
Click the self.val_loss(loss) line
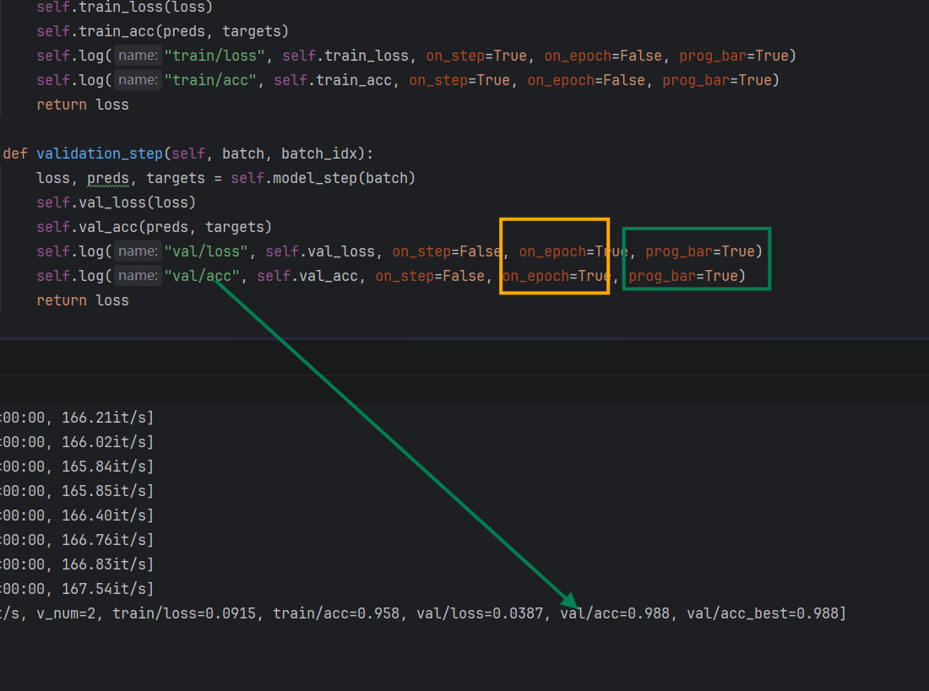[117, 202]
